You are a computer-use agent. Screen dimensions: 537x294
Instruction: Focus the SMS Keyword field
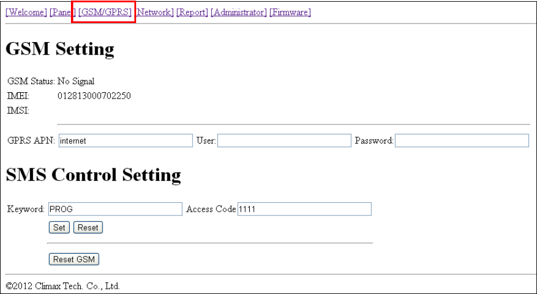click(x=115, y=209)
